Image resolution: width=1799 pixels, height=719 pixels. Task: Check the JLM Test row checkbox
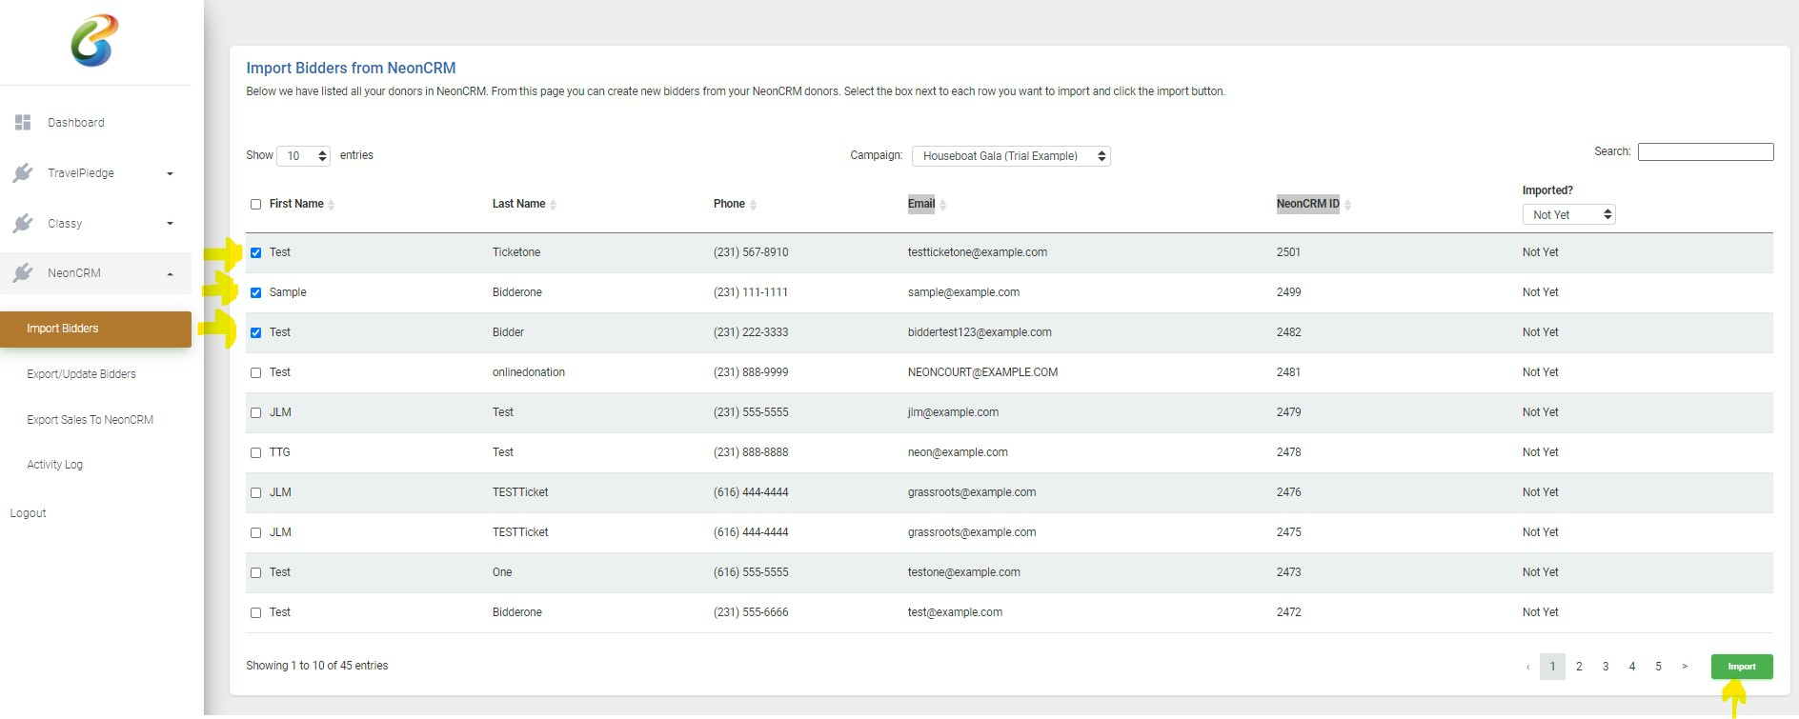[x=255, y=412]
